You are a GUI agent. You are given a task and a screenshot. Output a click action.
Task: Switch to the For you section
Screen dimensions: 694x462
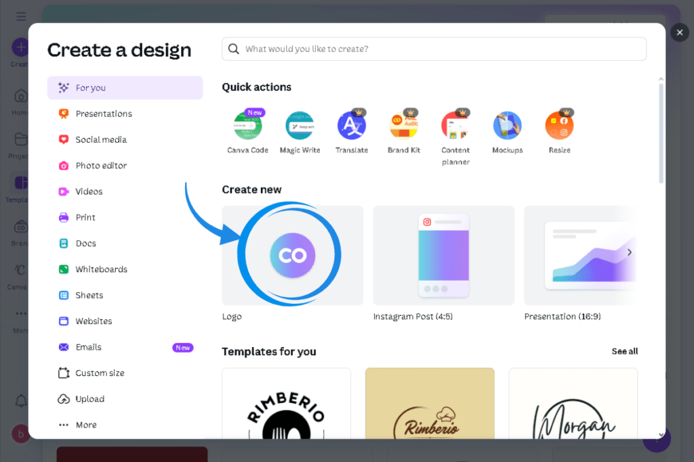[x=89, y=87]
